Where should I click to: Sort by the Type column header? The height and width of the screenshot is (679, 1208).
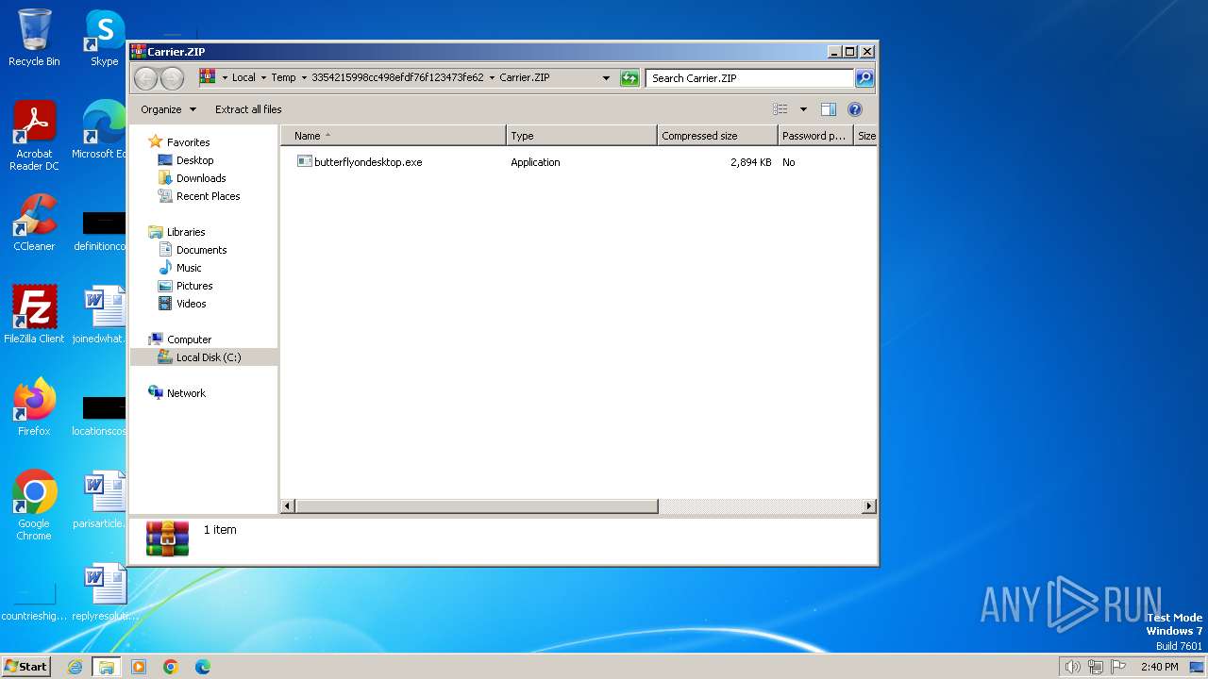point(581,136)
